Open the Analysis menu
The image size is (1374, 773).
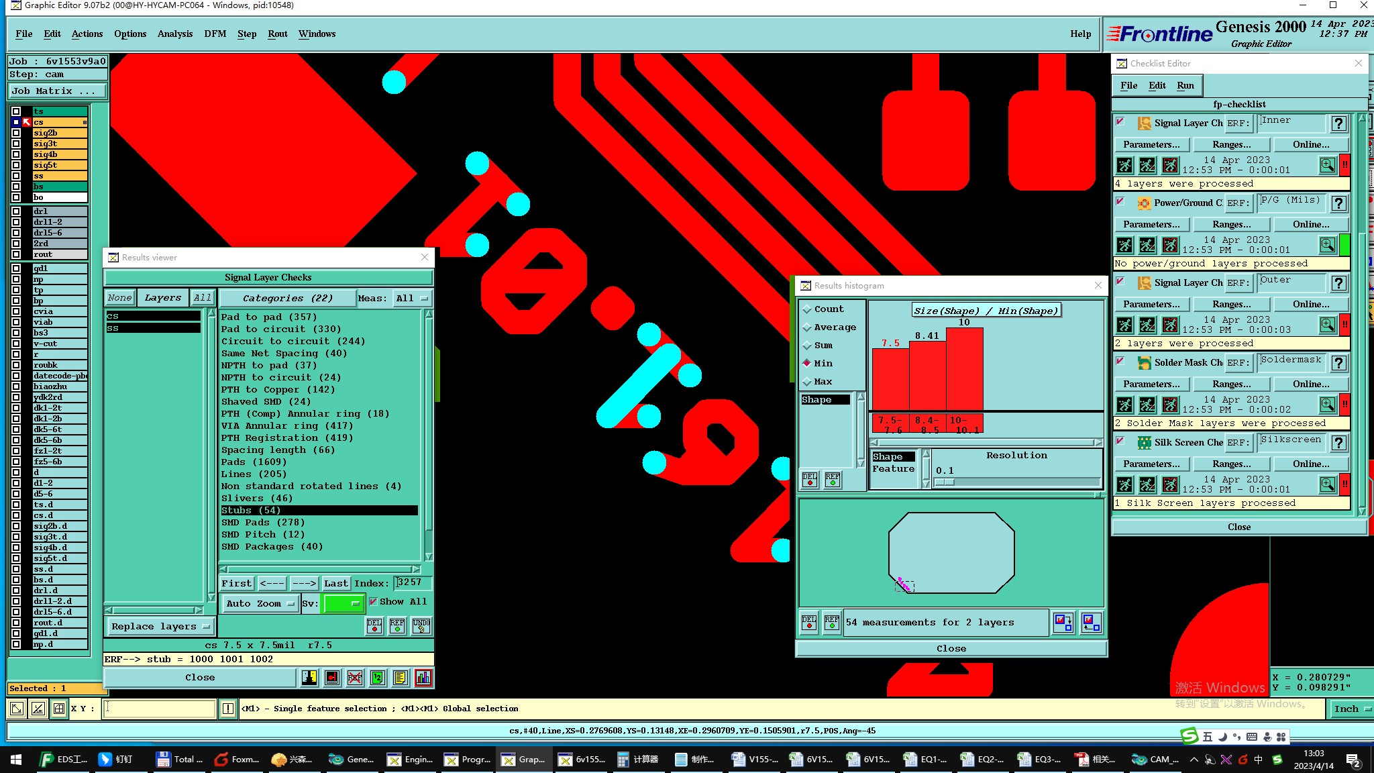174,34
